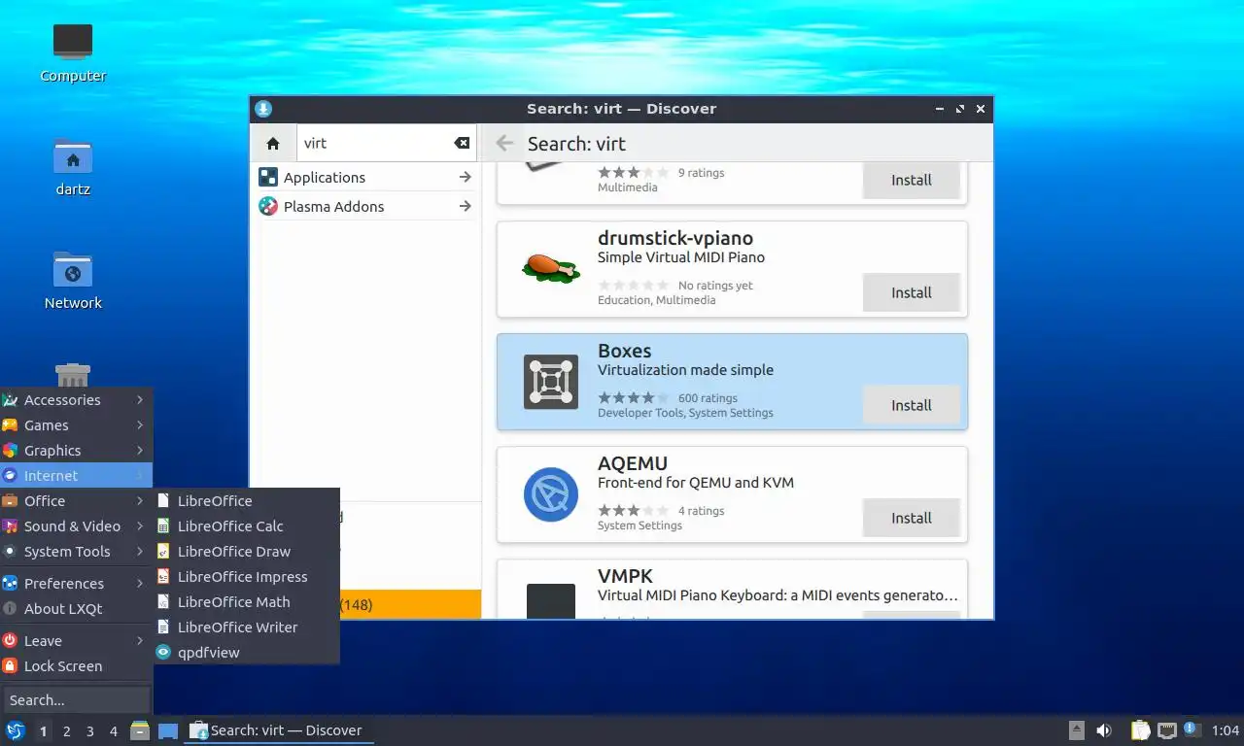Switch to desktop 3 in the pager

coord(90,731)
